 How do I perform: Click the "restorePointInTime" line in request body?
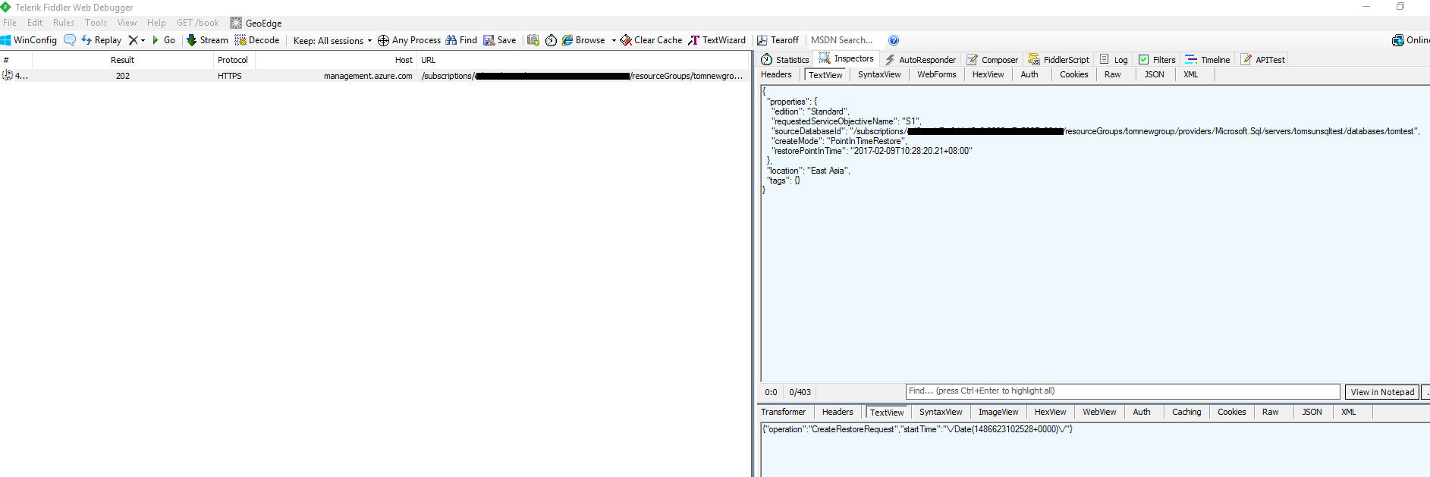tap(872, 151)
